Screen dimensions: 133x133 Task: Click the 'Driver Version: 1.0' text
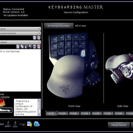point(14,12)
